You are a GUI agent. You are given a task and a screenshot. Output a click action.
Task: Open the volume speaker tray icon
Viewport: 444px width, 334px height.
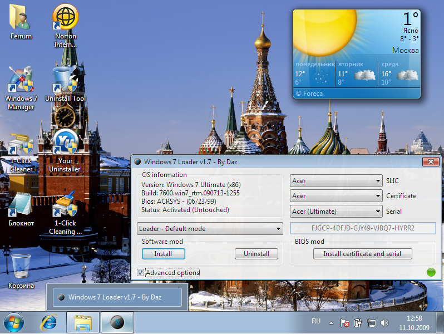click(384, 323)
